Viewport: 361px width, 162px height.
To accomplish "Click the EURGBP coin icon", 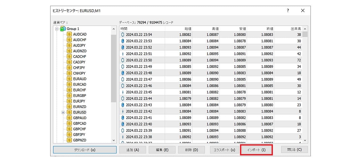I will click(69, 96).
